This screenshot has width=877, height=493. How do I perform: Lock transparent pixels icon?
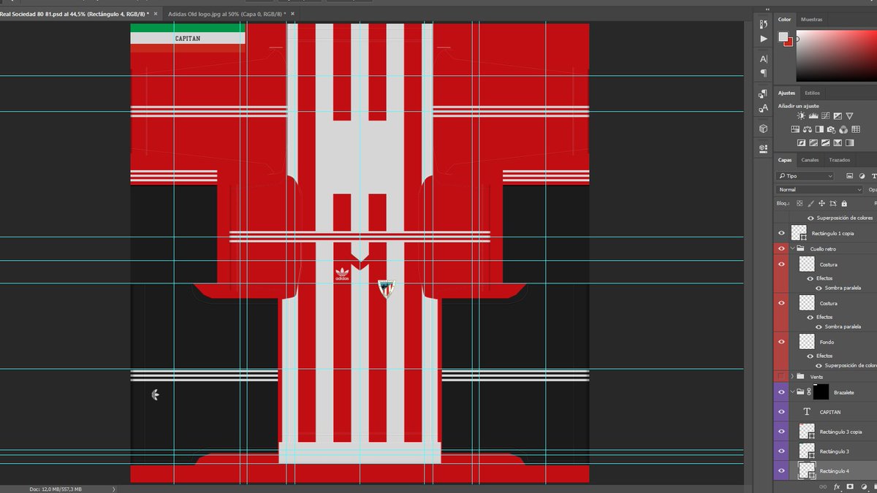click(x=800, y=203)
